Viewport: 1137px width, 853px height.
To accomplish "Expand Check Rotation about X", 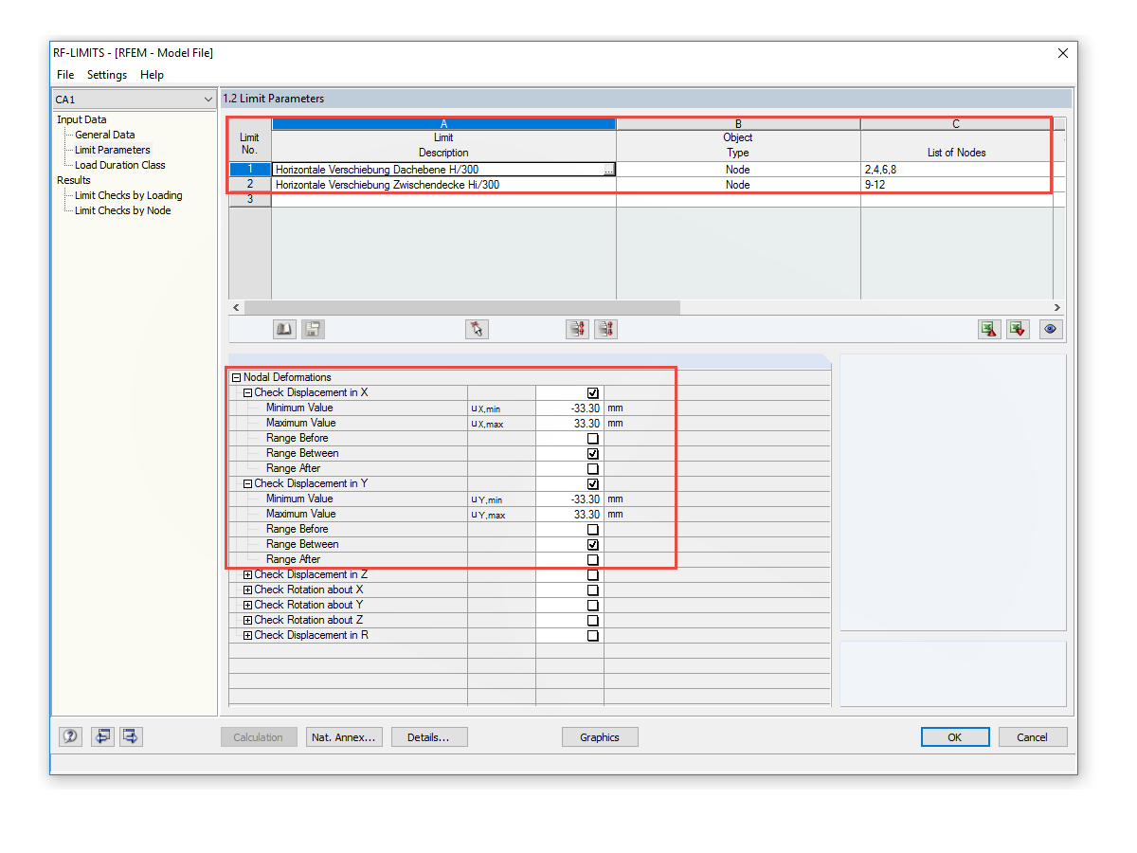I will click(x=246, y=590).
